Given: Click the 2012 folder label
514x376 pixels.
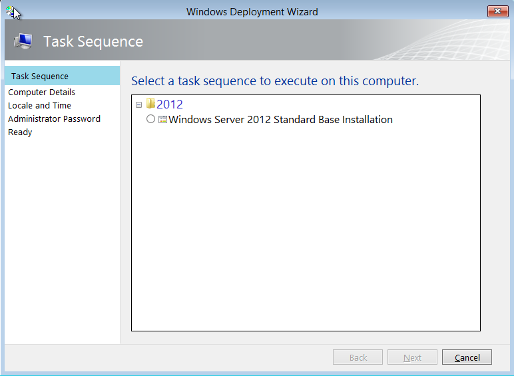Looking at the screenshot, I should [x=170, y=104].
